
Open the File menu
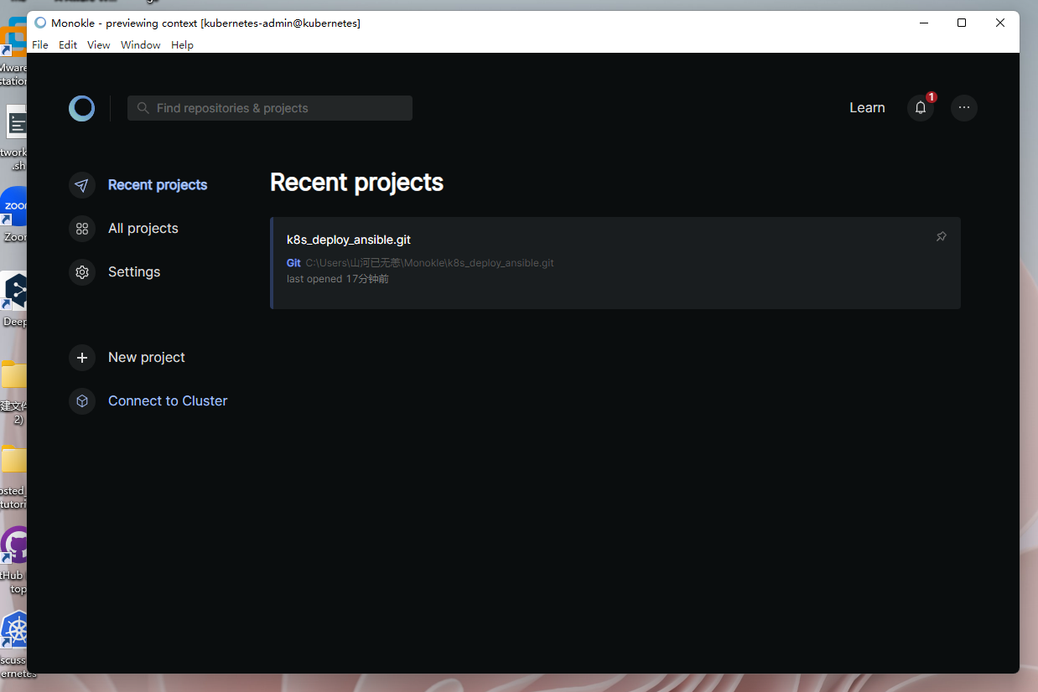(x=40, y=45)
